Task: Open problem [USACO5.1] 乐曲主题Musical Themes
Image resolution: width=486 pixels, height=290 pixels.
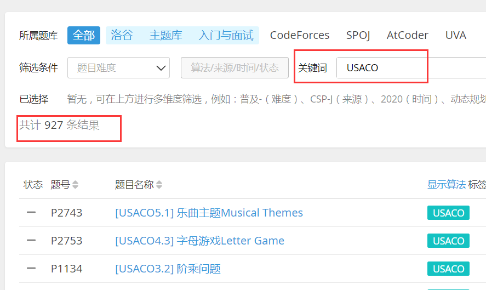Action: coord(209,213)
